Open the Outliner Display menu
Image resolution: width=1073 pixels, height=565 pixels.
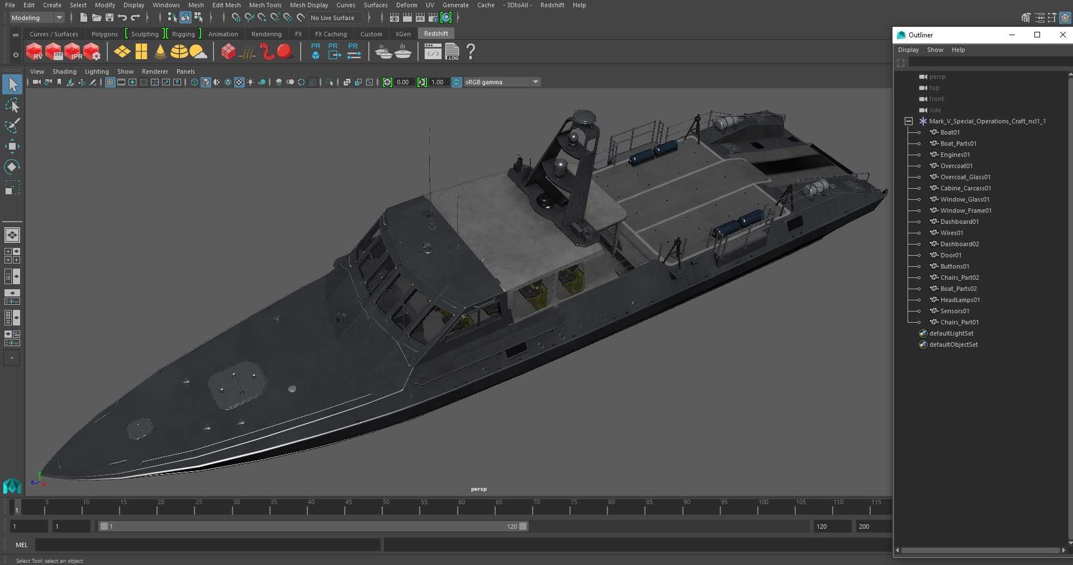908,50
